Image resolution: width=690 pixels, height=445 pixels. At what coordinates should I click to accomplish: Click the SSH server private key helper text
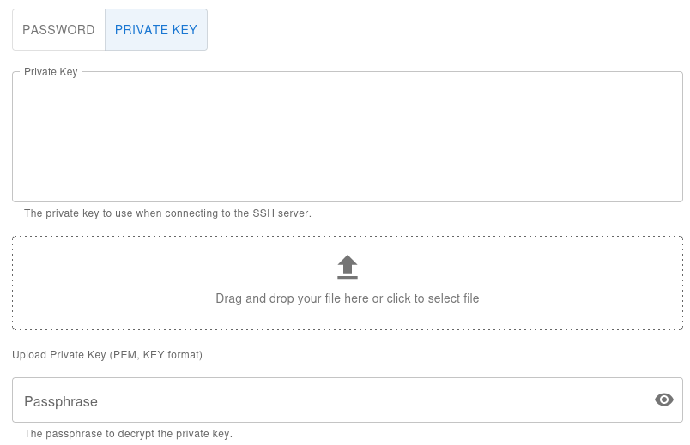pyautogui.click(x=167, y=213)
